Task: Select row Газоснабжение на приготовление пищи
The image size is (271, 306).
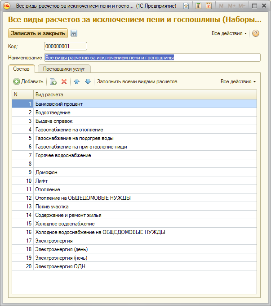Action: tap(134, 147)
